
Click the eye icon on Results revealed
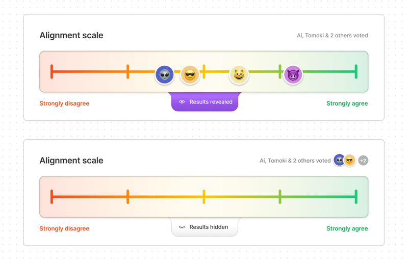182,102
